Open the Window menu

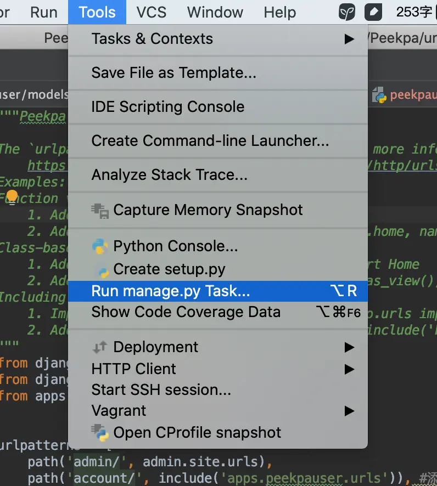(215, 12)
